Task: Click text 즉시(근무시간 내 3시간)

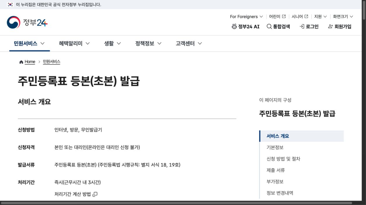Action: coord(77,182)
